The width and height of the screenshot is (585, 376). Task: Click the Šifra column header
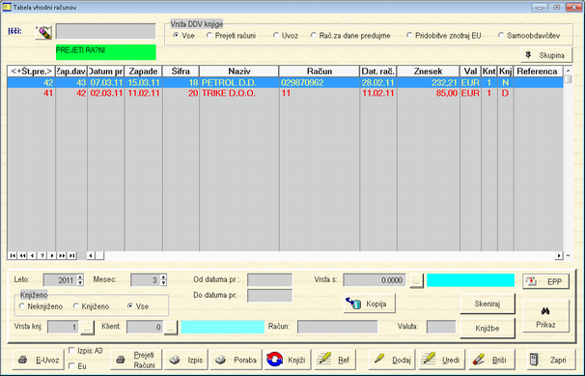(x=181, y=71)
